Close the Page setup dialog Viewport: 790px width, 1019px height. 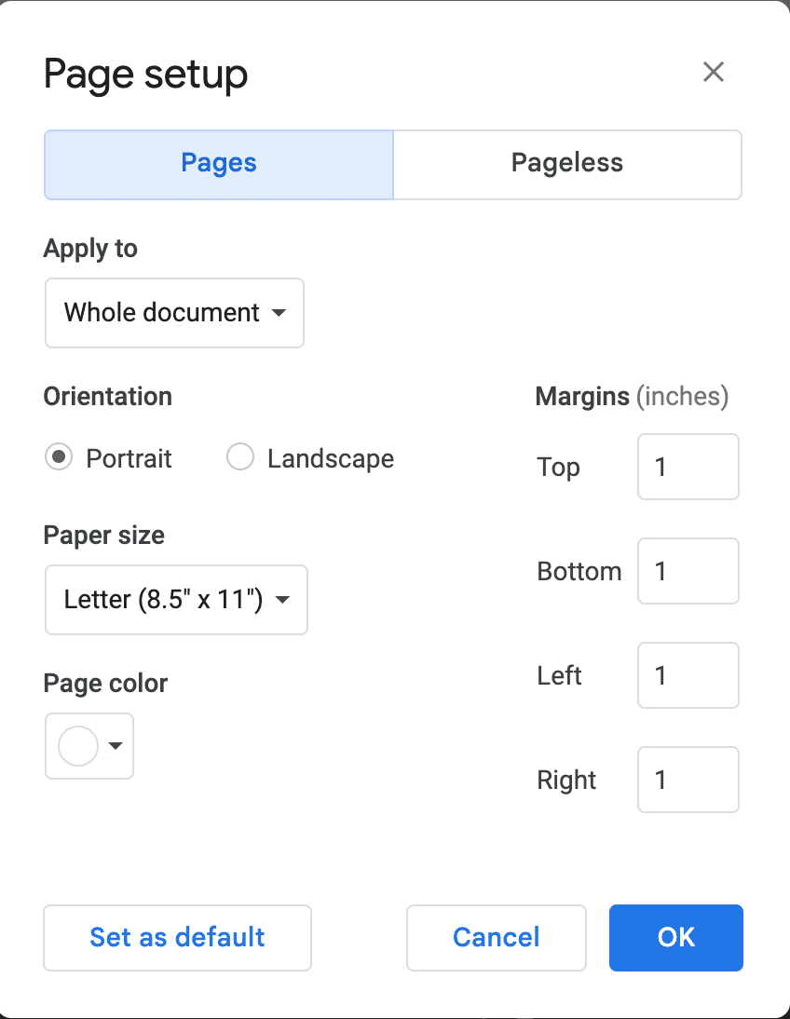[x=713, y=72]
